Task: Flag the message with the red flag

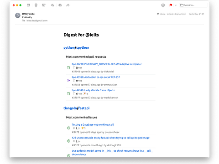Action: click(171, 5)
